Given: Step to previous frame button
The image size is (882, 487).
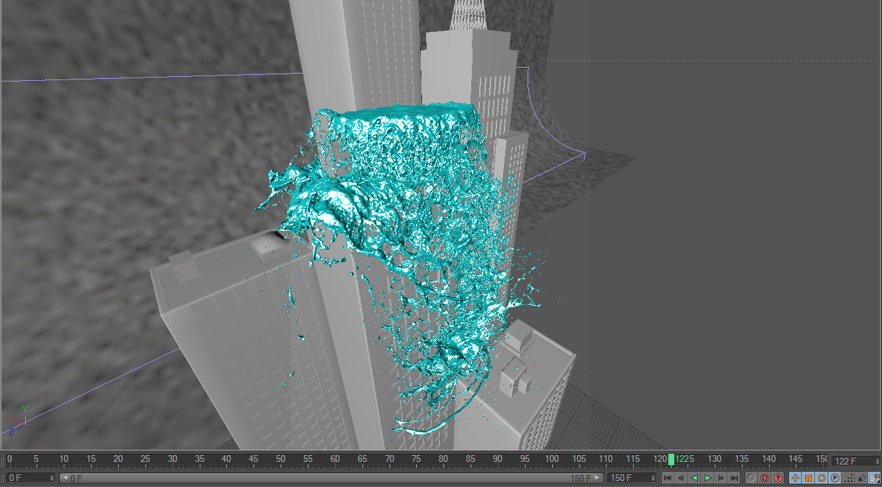Looking at the screenshot, I should point(681,478).
